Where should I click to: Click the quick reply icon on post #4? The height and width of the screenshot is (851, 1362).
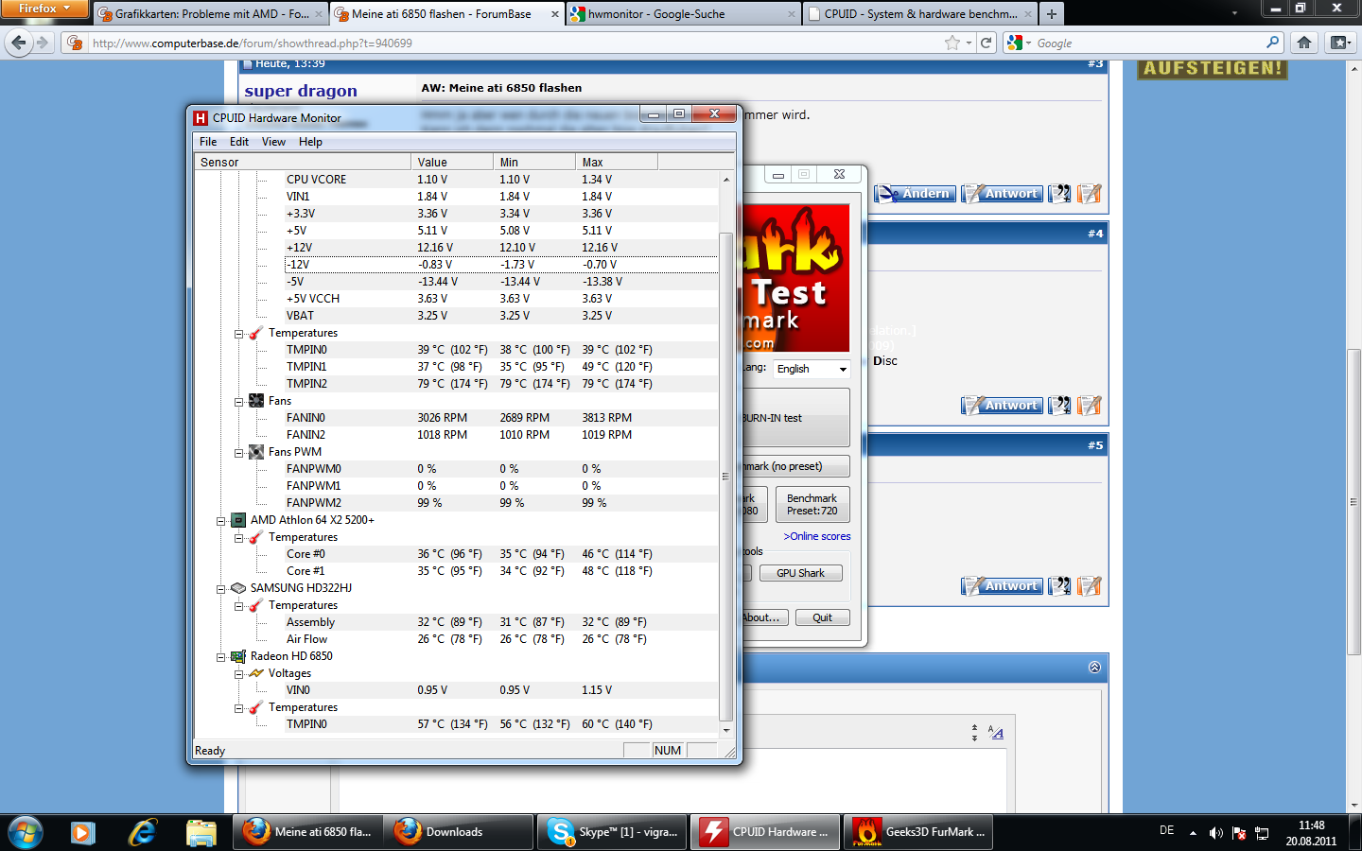point(1089,406)
